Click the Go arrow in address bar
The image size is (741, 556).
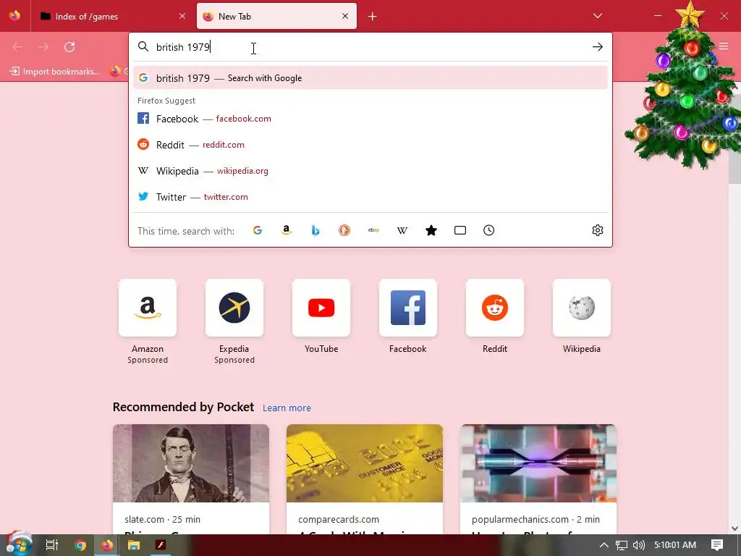tap(597, 47)
